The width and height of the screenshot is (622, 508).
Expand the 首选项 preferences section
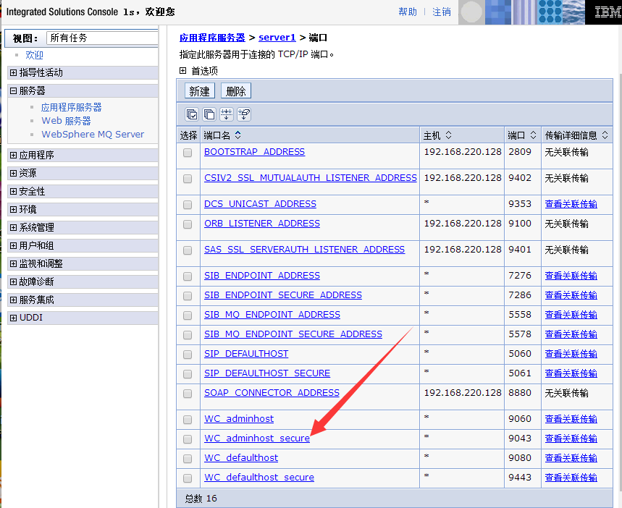tap(183, 71)
